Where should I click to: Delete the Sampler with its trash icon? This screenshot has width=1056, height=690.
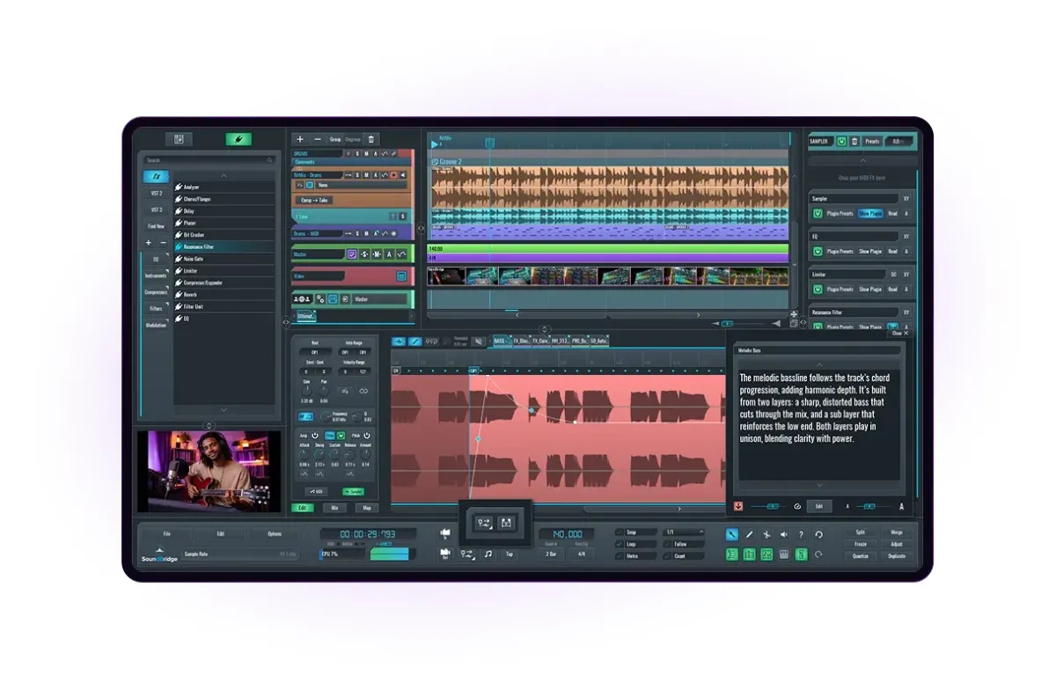(x=854, y=141)
